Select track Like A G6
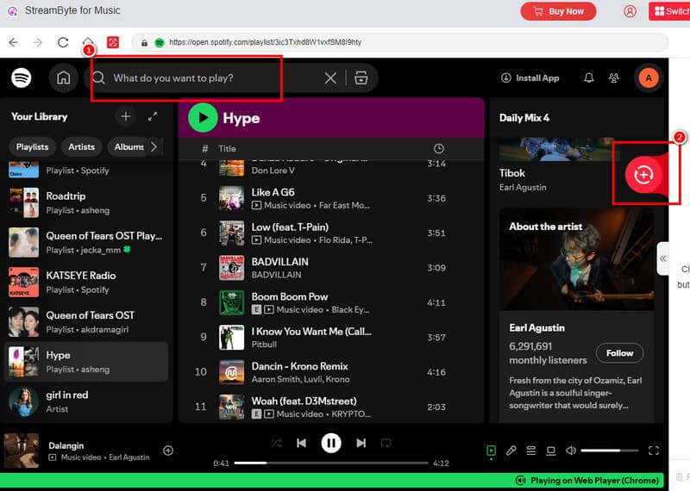The height and width of the screenshot is (491, 690). [331, 198]
